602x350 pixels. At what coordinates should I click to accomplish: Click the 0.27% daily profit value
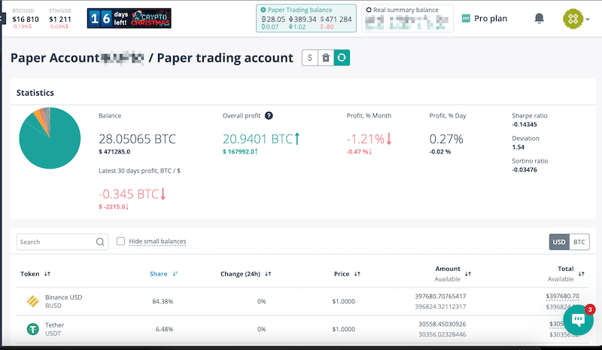coord(446,139)
